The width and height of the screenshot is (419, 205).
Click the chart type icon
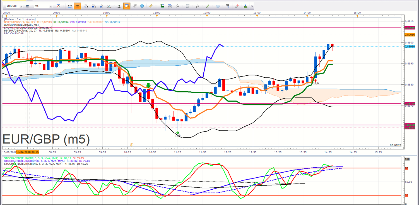pos(58,6)
